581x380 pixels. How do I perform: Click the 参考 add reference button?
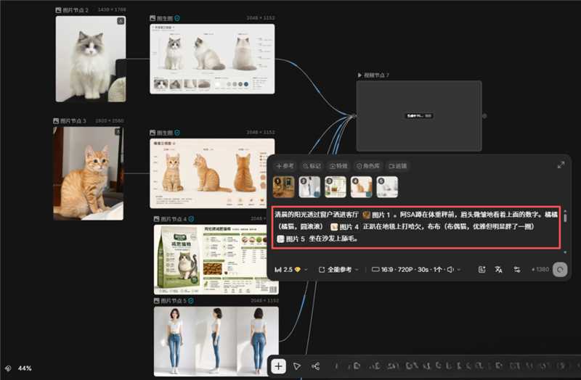(285, 166)
